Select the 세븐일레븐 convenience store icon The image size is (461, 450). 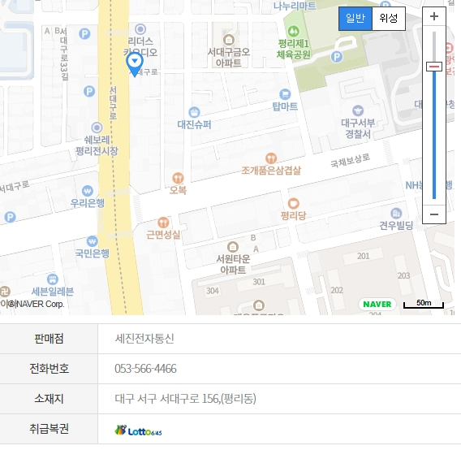tap(52, 279)
